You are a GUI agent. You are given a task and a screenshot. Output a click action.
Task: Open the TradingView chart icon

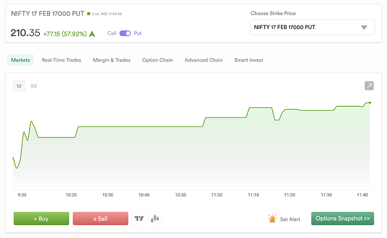[x=139, y=218]
